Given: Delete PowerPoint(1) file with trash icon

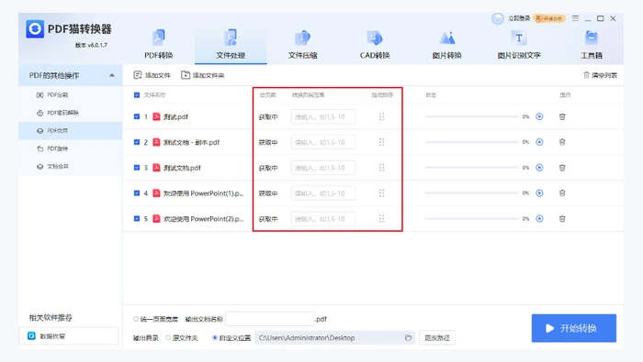Looking at the screenshot, I should coord(562,193).
